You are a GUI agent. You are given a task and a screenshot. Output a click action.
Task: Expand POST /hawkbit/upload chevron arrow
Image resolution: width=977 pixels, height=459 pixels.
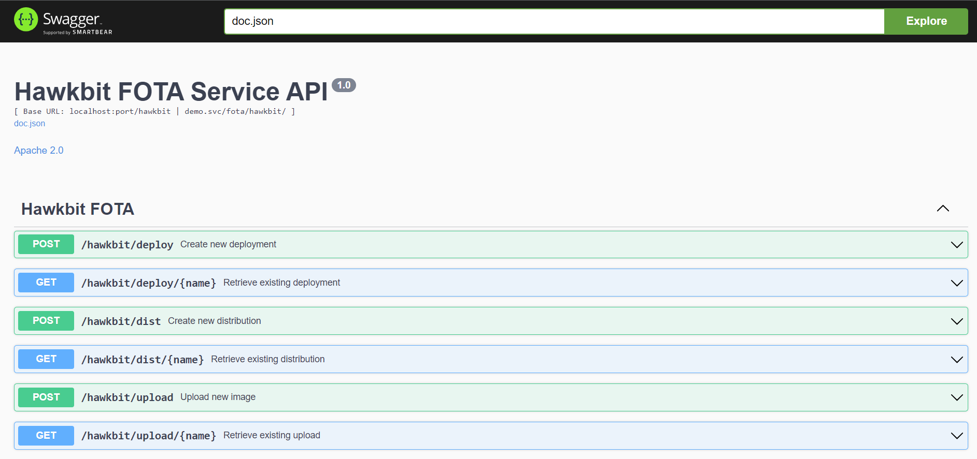click(x=957, y=397)
